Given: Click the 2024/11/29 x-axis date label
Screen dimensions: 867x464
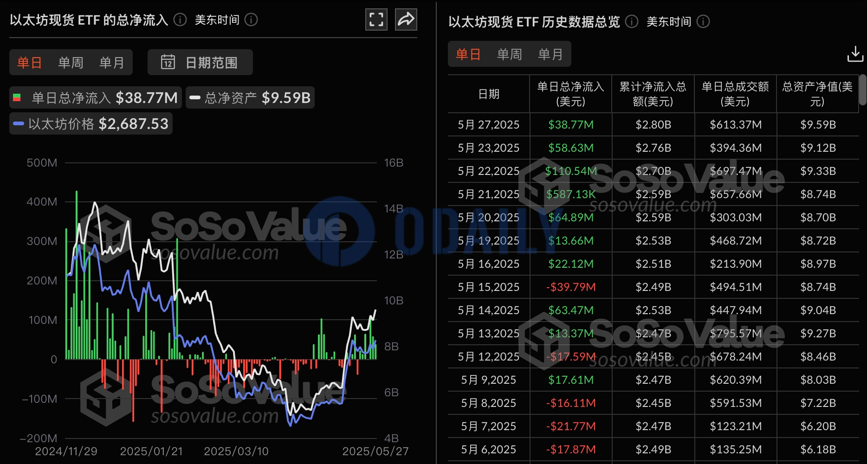Looking at the screenshot, I should [x=66, y=451].
